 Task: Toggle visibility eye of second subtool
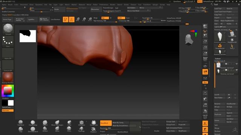pyautogui.click(x=236, y=70)
